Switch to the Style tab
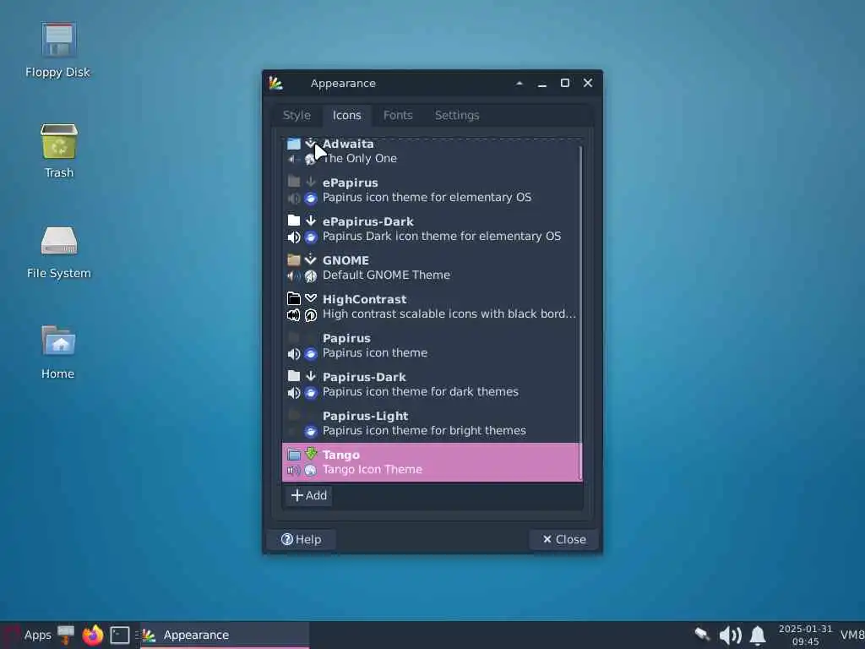The width and height of the screenshot is (865, 649). point(296,115)
